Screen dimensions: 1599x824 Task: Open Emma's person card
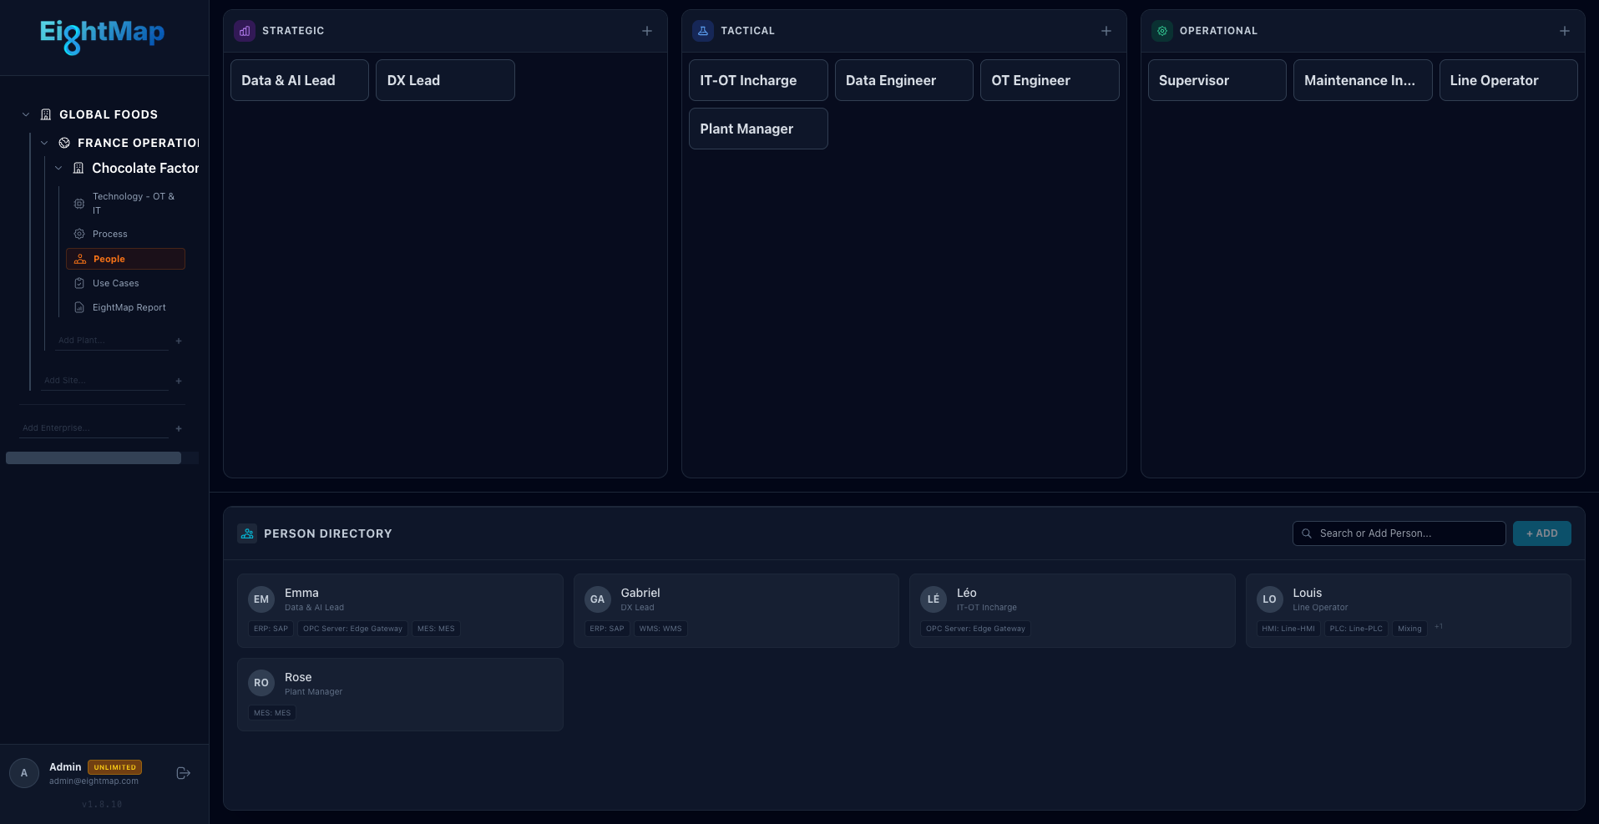tap(400, 610)
